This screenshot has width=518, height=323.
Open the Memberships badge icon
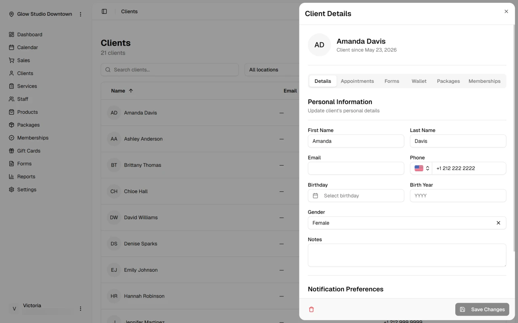[11, 138]
